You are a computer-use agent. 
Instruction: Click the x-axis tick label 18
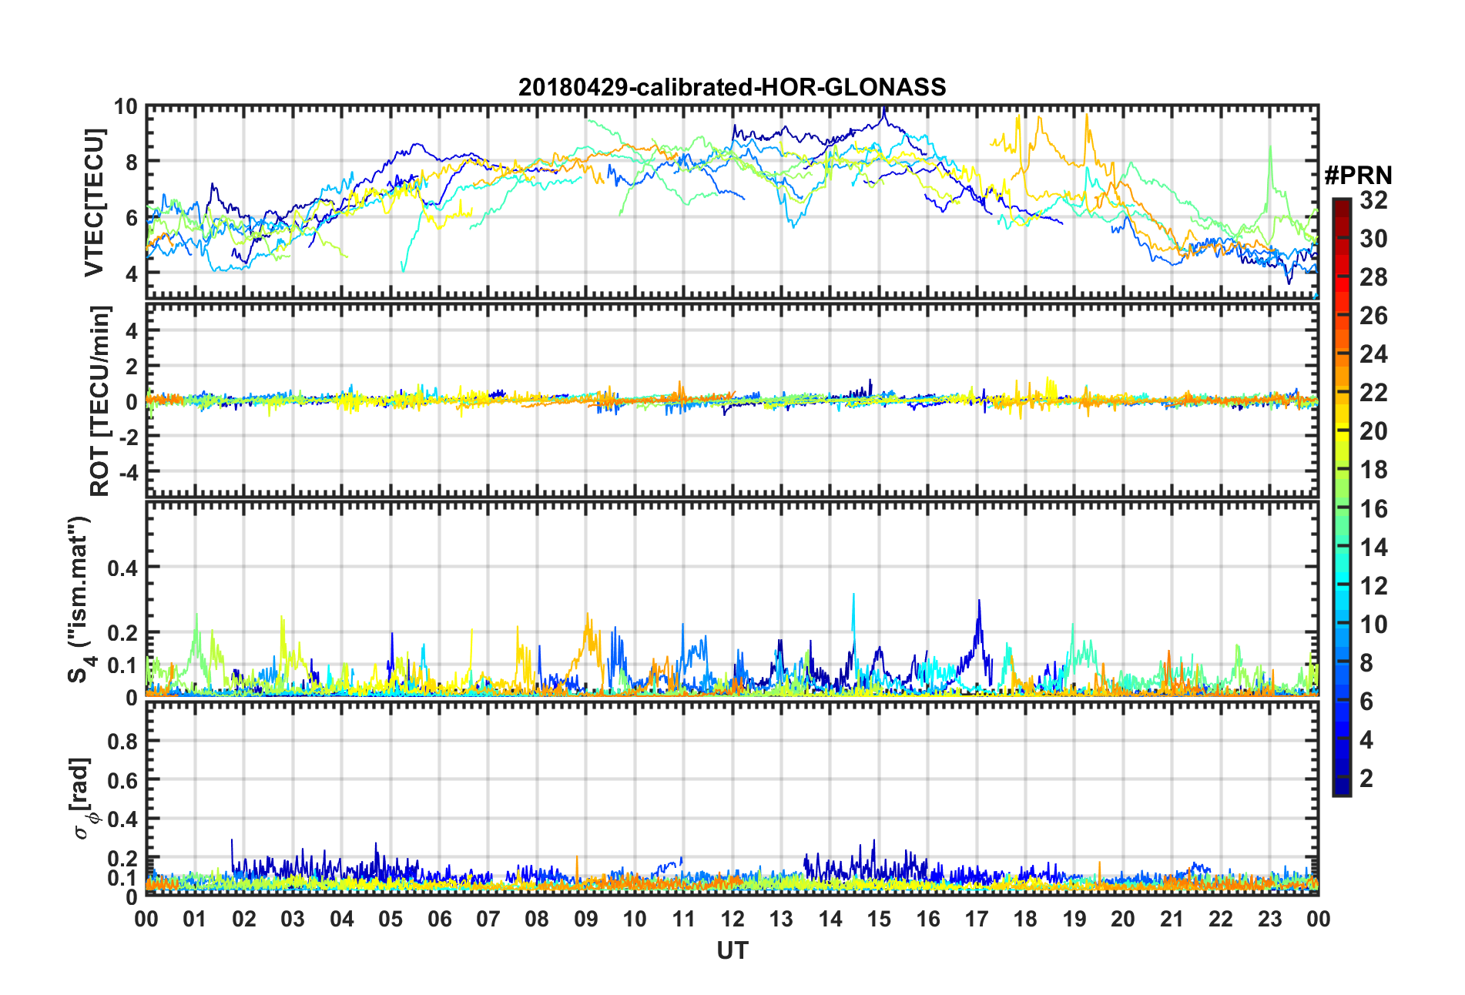coord(1025,919)
